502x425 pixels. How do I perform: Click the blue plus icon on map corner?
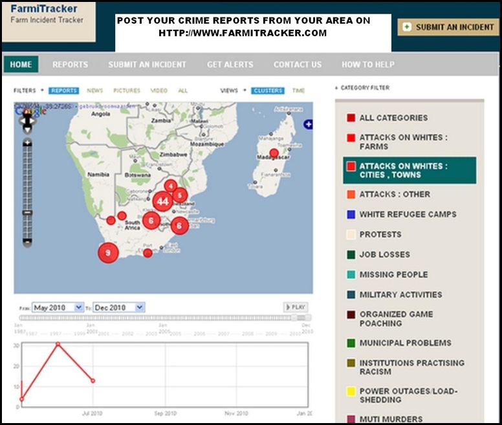pos(308,124)
